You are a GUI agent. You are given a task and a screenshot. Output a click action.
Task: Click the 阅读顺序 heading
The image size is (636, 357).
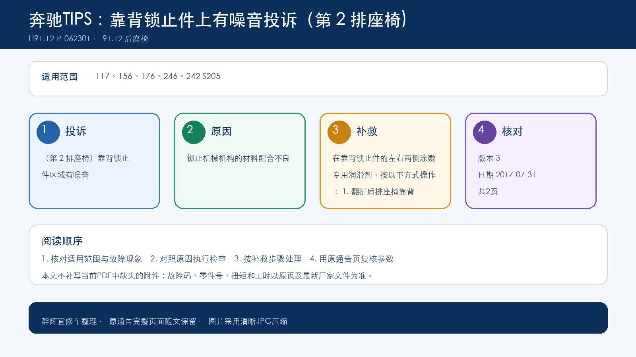pos(62,241)
